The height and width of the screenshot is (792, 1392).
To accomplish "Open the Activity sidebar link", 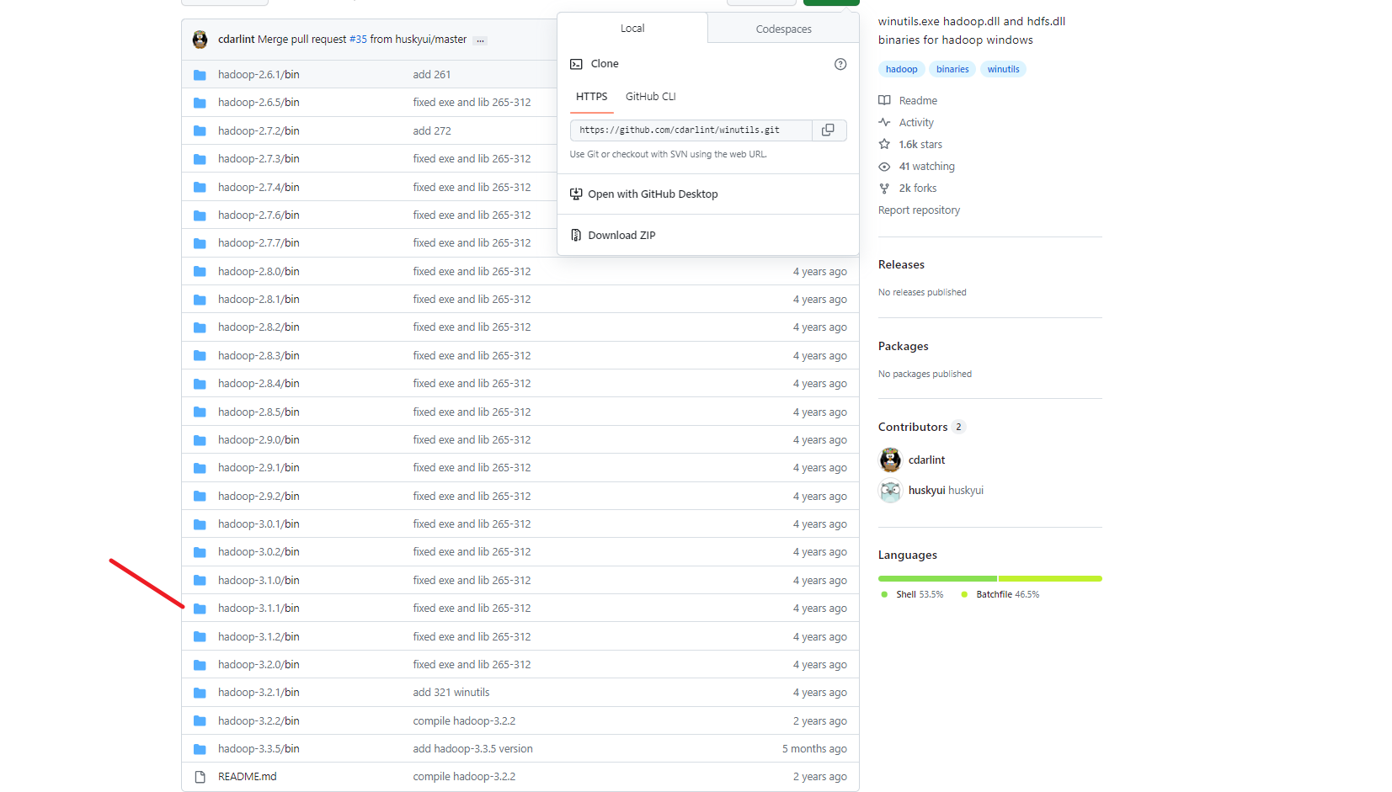I will (x=916, y=123).
